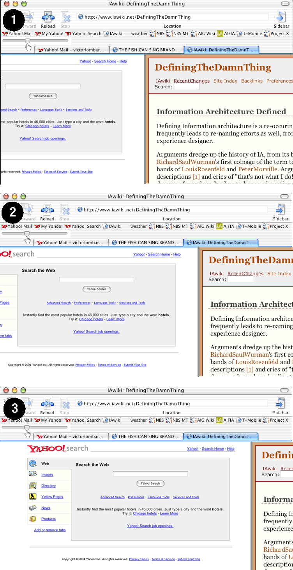This screenshot has height=570, width=293.
Task: Open AIFIA bookmark in the bottom window
Action: 225,420
